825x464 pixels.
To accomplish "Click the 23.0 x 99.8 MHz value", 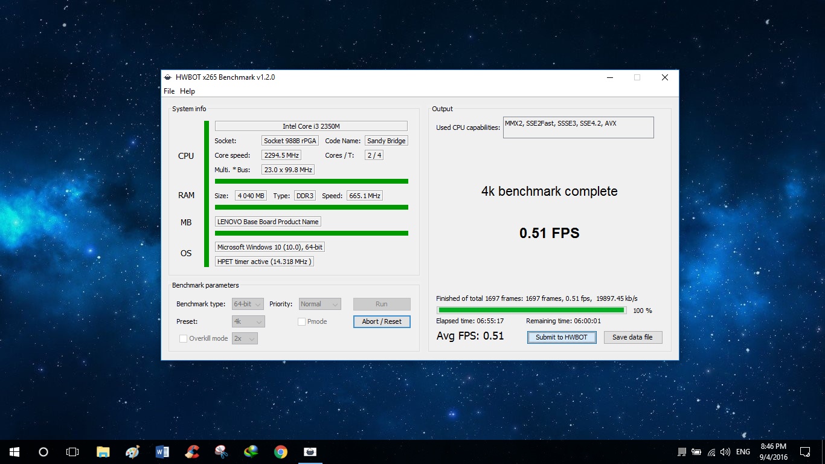I will [288, 170].
